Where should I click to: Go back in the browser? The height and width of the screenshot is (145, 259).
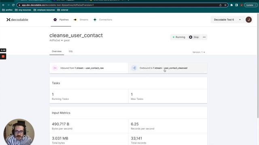tap(4, 5)
